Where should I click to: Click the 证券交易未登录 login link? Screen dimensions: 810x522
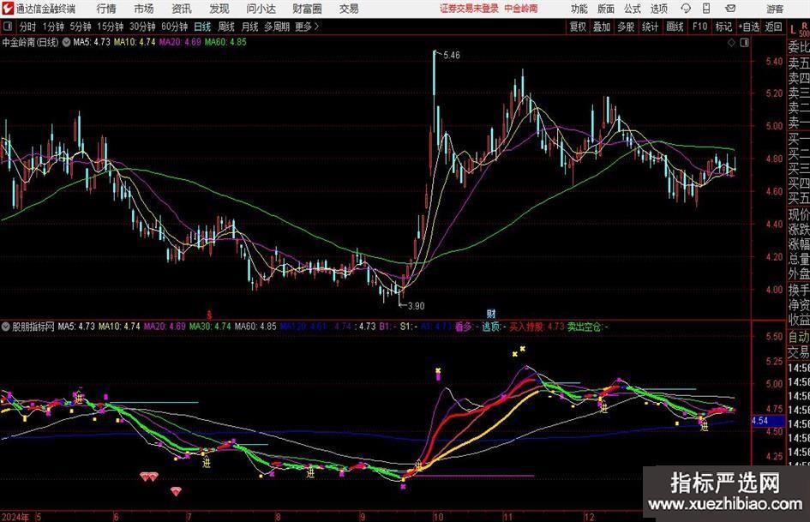[x=469, y=9]
